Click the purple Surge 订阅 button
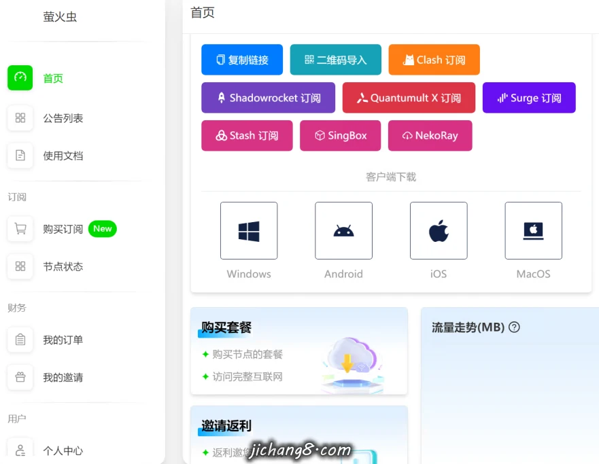The height and width of the screenshot is (464, 599). tap(529, 98)
